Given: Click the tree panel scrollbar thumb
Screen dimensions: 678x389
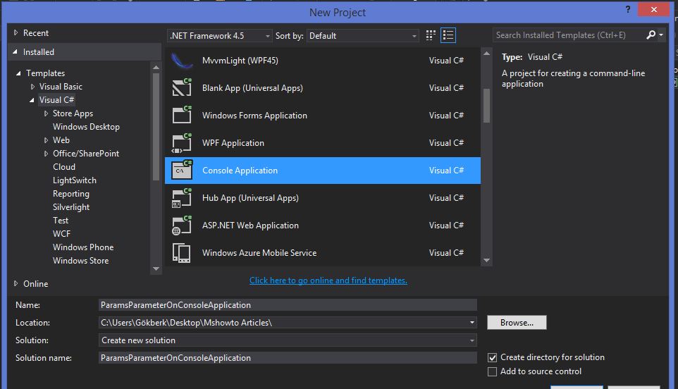Looking at the screenshot, I should (156, 126).
